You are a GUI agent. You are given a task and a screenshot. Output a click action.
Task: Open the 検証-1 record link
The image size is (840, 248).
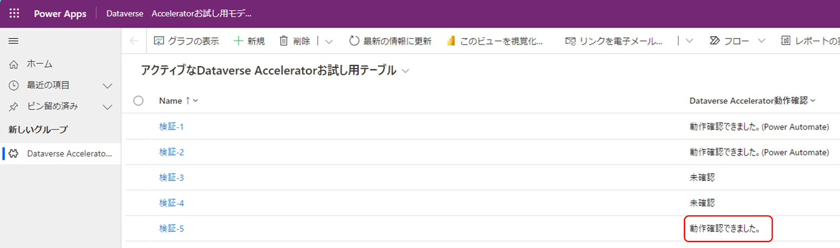pyautogui.click(x=171, y=127)
